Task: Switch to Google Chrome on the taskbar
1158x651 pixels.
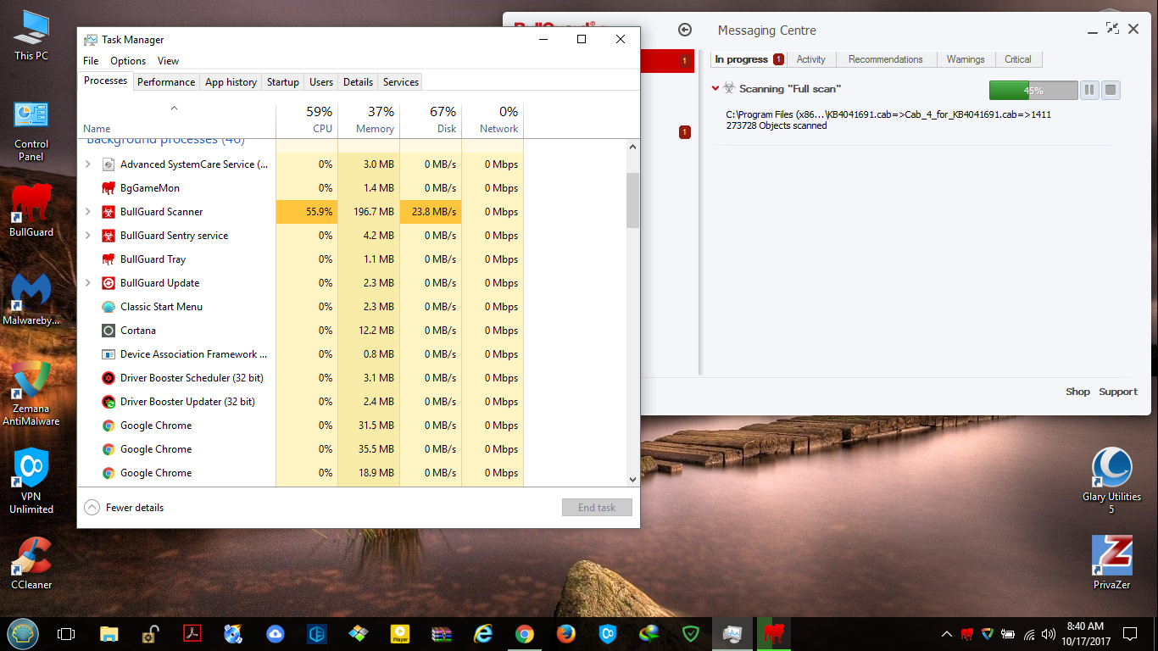Action: (x=525, y=634)
